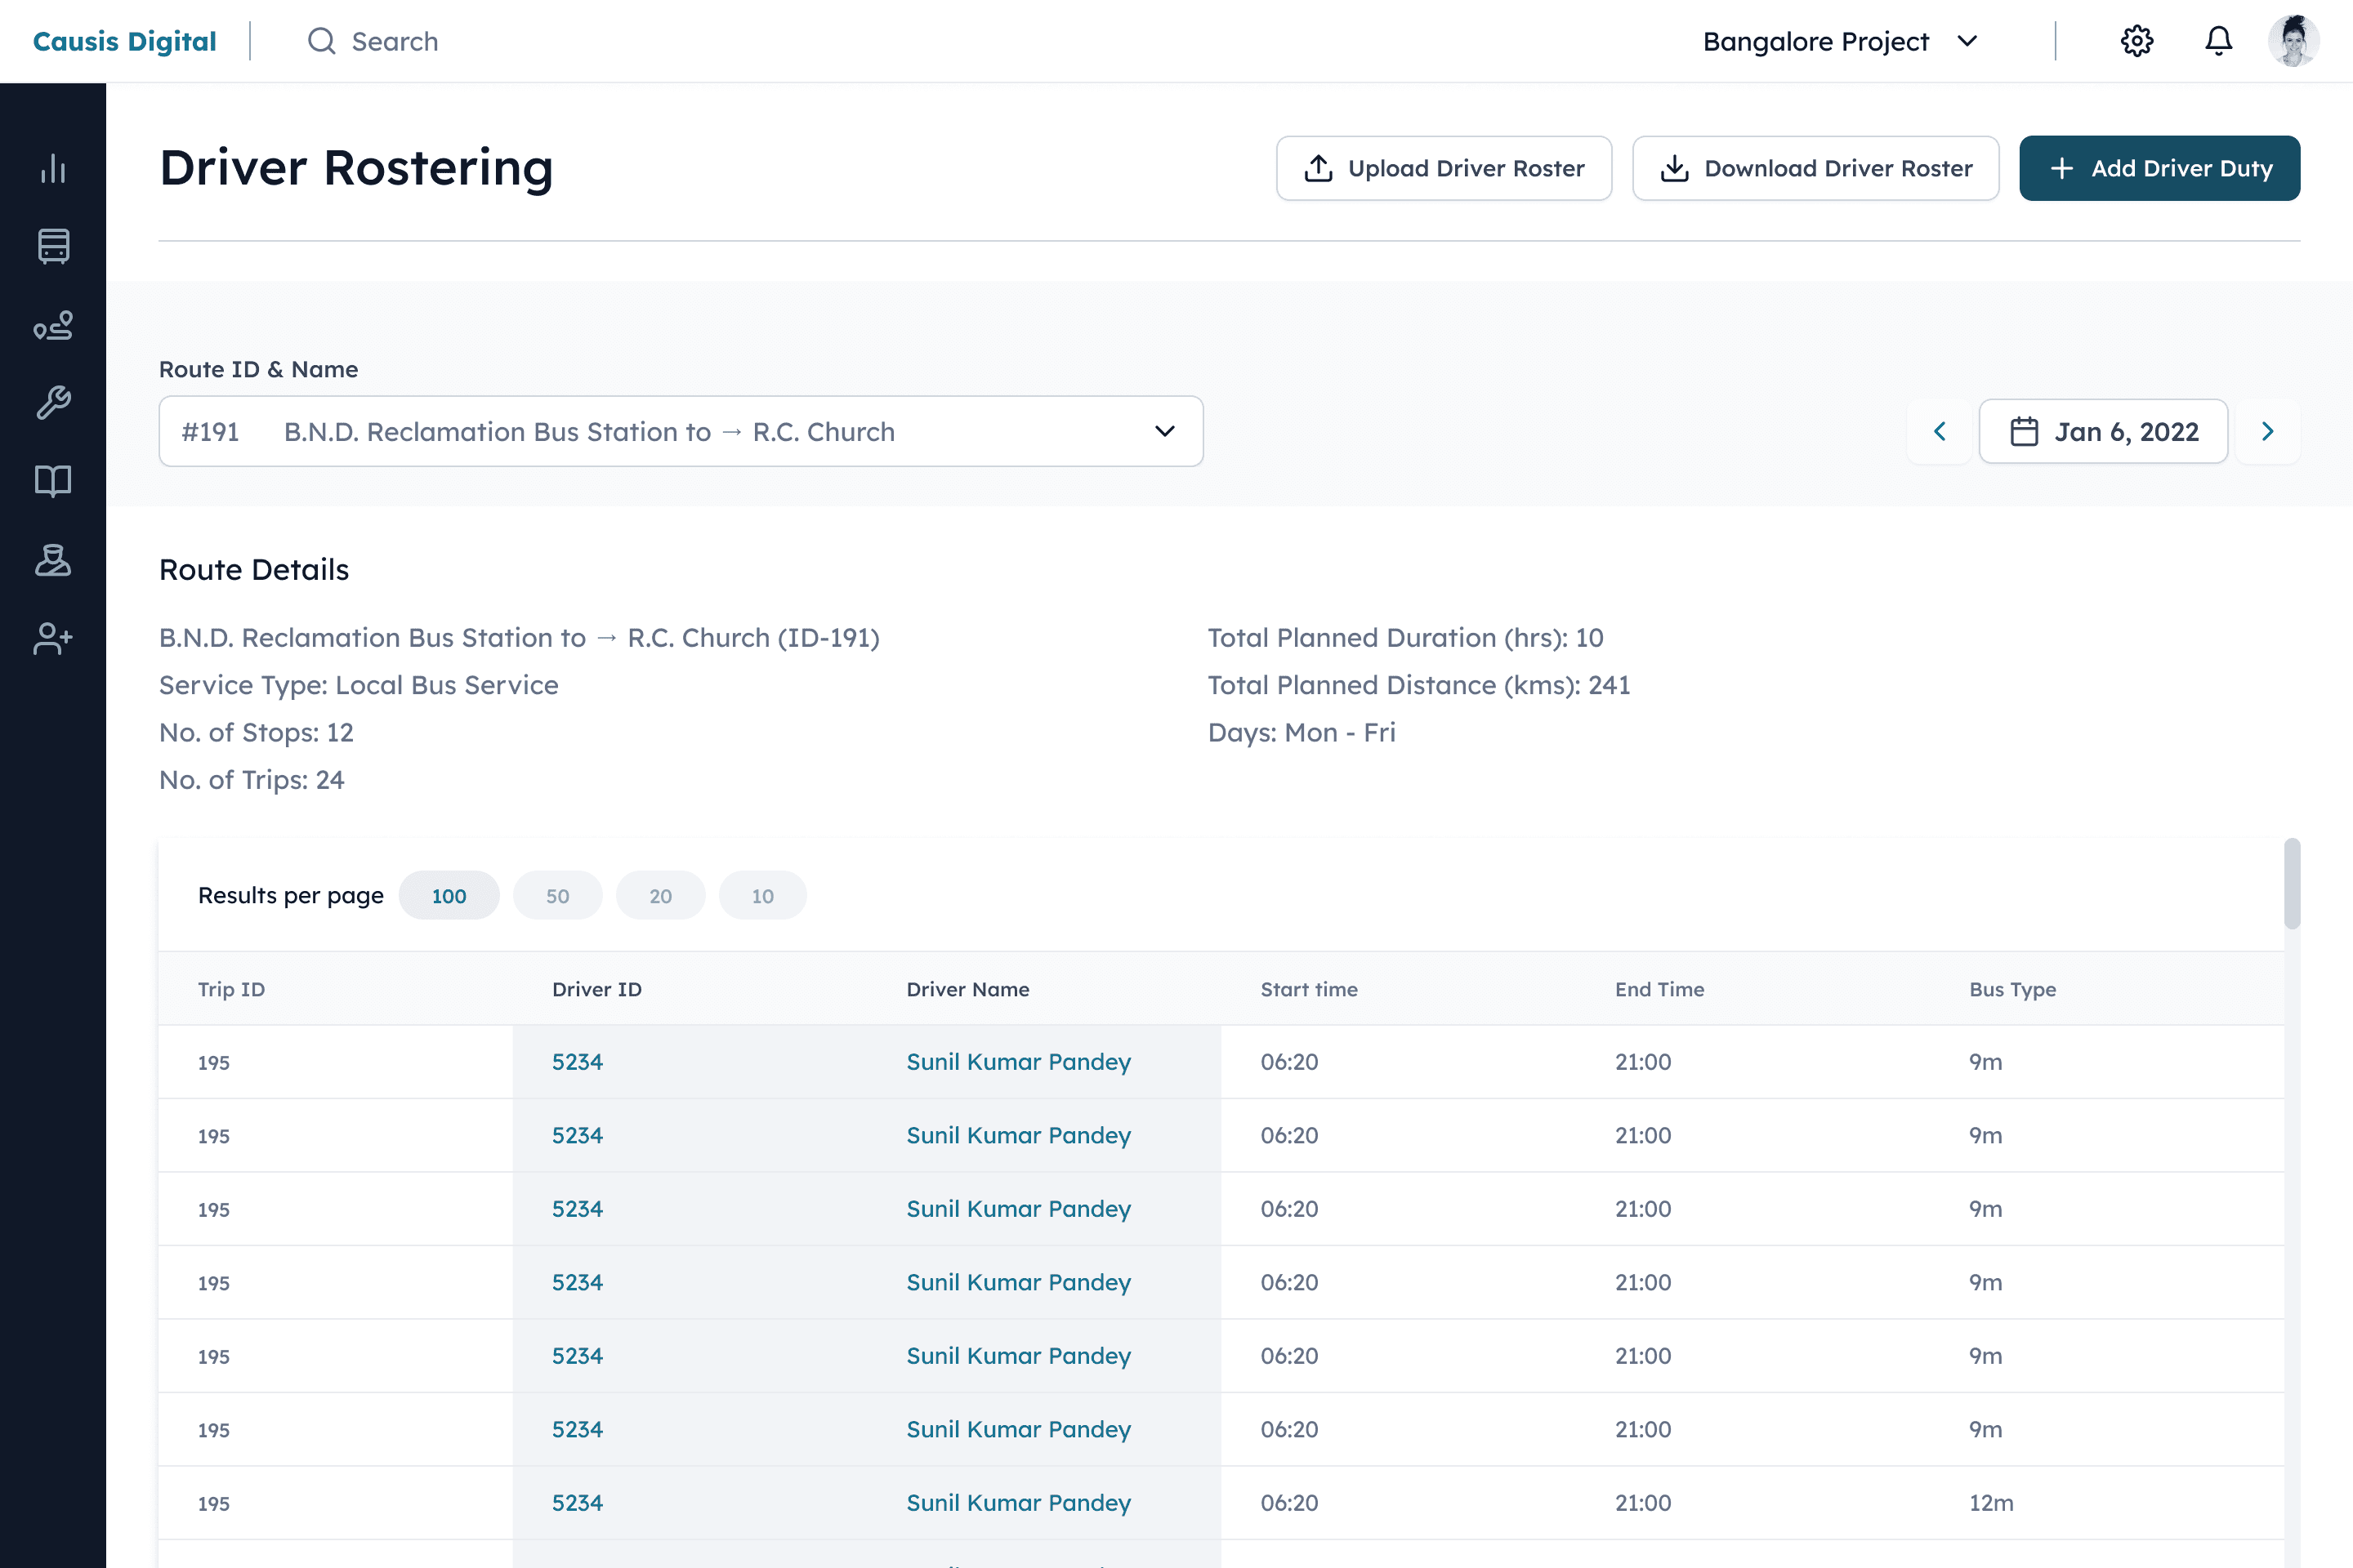Open the maintenance wrench sidebar icon
The image size is (2353, 1568).
click(x=53, y=403)
